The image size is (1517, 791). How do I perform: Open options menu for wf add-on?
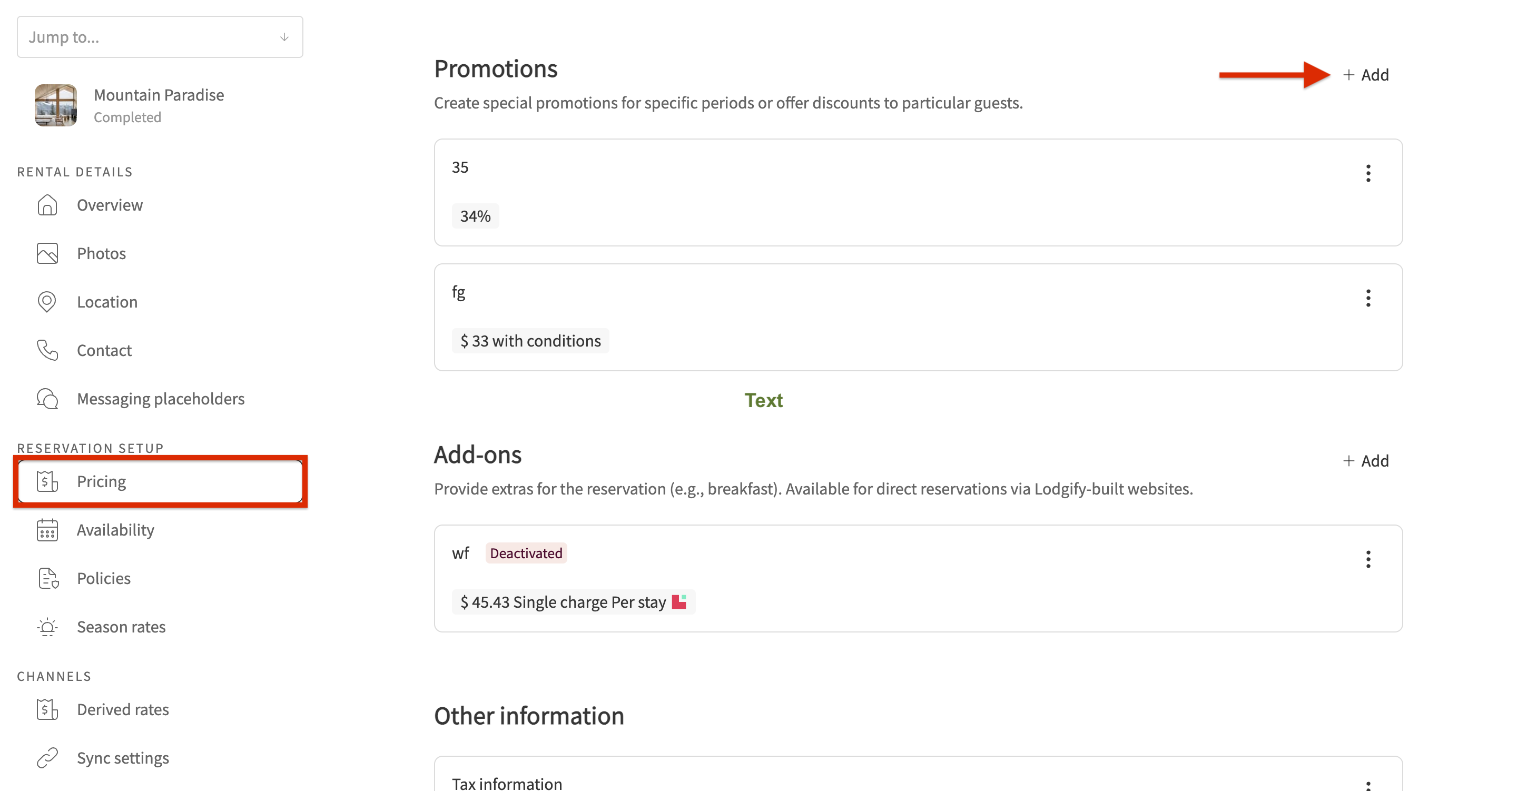coord(1368,559)
